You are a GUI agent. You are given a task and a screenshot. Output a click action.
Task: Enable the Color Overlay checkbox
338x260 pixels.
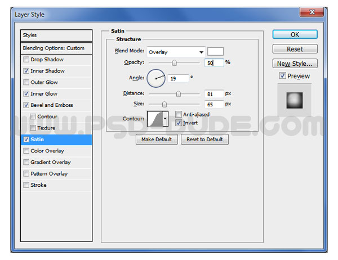tap(26, 151)
